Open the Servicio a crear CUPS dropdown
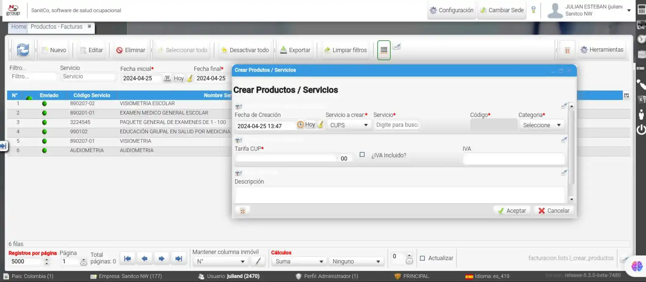 [349, 125]
